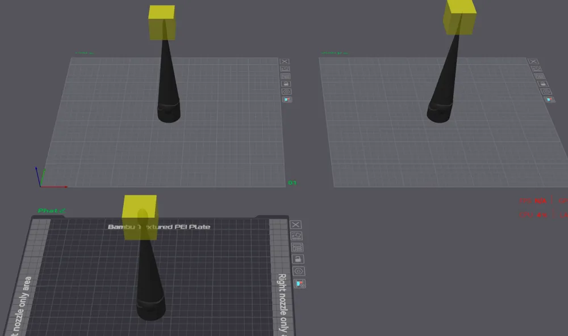This screenshot has height=336, width=568.
Task: Toggle the lock icon on plate 01
Action: [x=286, y=84]
